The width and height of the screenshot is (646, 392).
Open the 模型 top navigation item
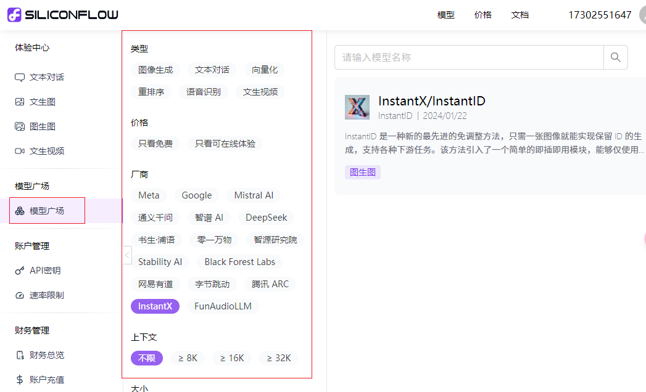point(445,15)
